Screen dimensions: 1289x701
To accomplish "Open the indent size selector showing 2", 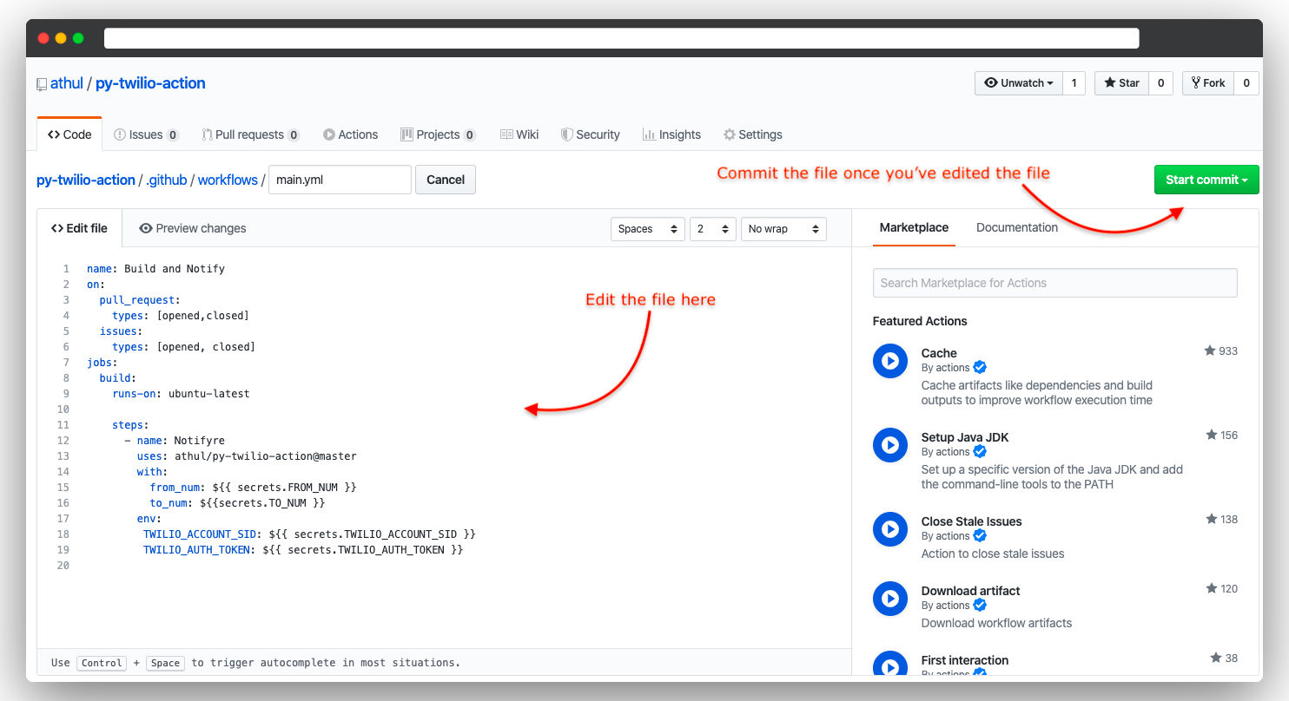I will tap(713, 229).
